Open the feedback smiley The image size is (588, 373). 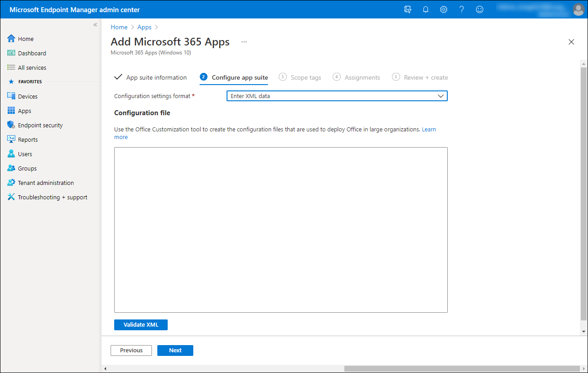pyautogui.click(x=480, y=9)
